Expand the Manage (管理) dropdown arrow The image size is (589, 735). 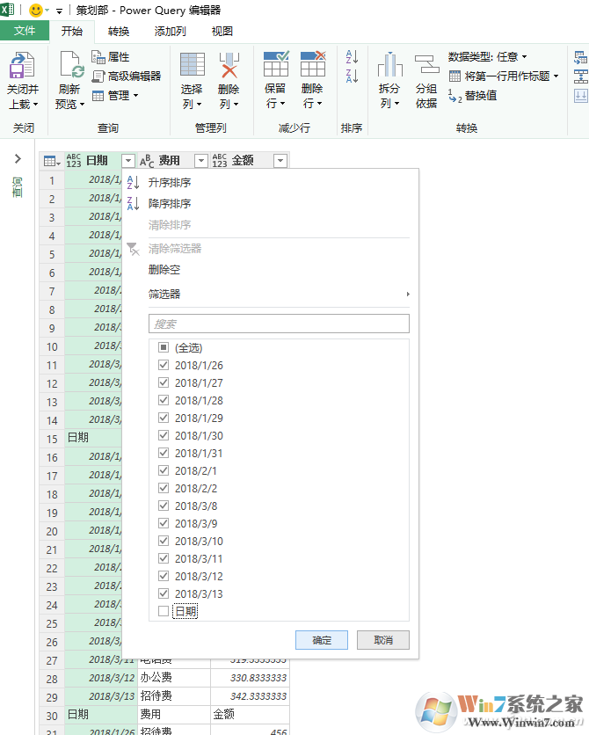[136, 96]
